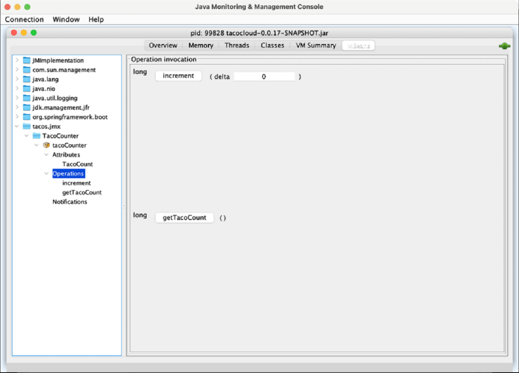Screen dimensions: 519x373
Task: Invoke the getTacoCount operation button
Action: point(184,218)
